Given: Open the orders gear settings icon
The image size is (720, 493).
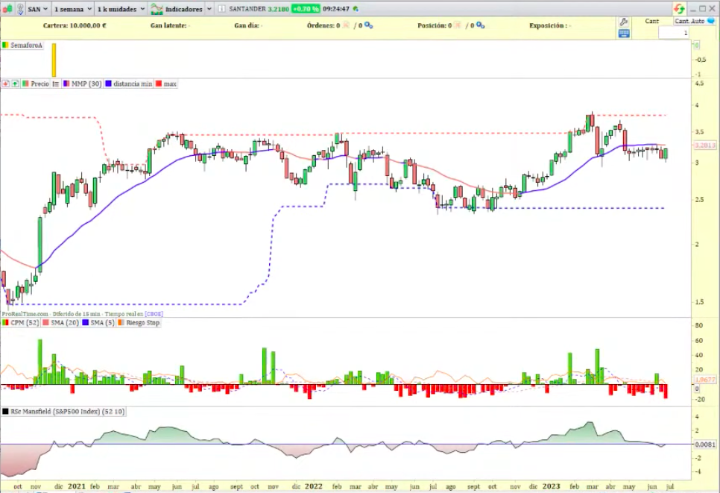Looking at the screenshot, I should pos(369,25).
